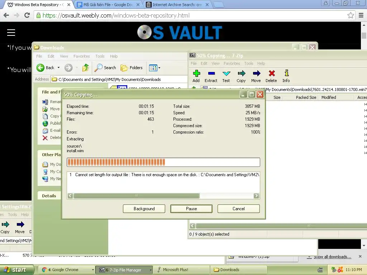Click Info icon in 7-Zip toolbar
Viewport: 367px width, 275px height.
pos(286,76)
